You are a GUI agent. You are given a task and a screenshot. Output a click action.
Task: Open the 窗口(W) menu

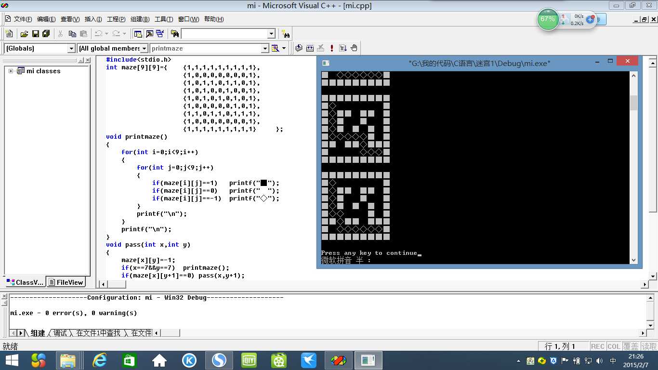pyautogui.click(x=188, y=19)
